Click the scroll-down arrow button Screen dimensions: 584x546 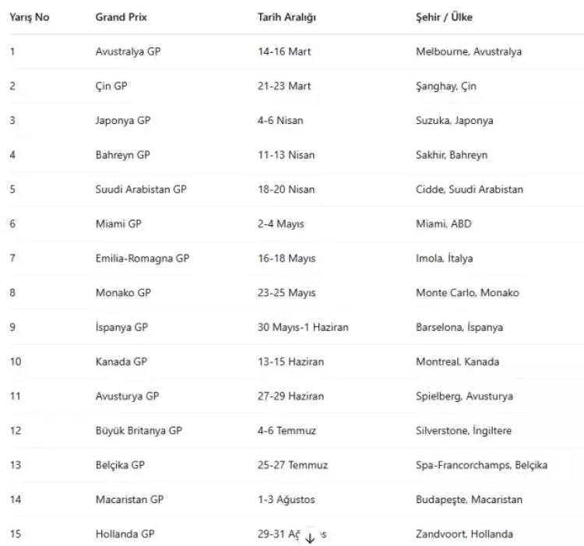coord(310,538)
